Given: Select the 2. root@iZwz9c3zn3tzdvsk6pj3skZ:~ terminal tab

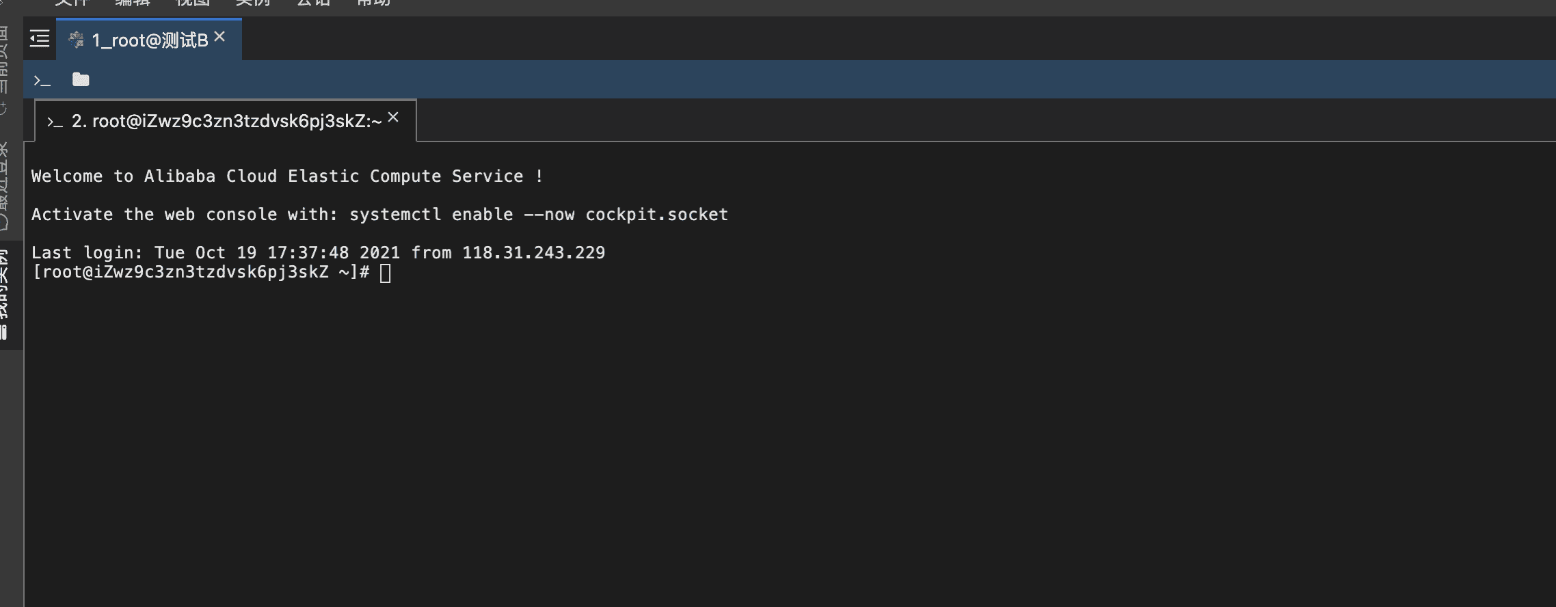Looking at the screenshot, I should tap(226, 122).
